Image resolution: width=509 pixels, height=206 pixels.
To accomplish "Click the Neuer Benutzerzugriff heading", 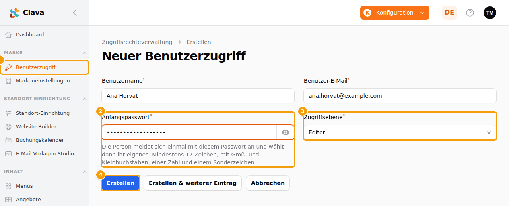I will pyautogui.click(x=174, y=56).
